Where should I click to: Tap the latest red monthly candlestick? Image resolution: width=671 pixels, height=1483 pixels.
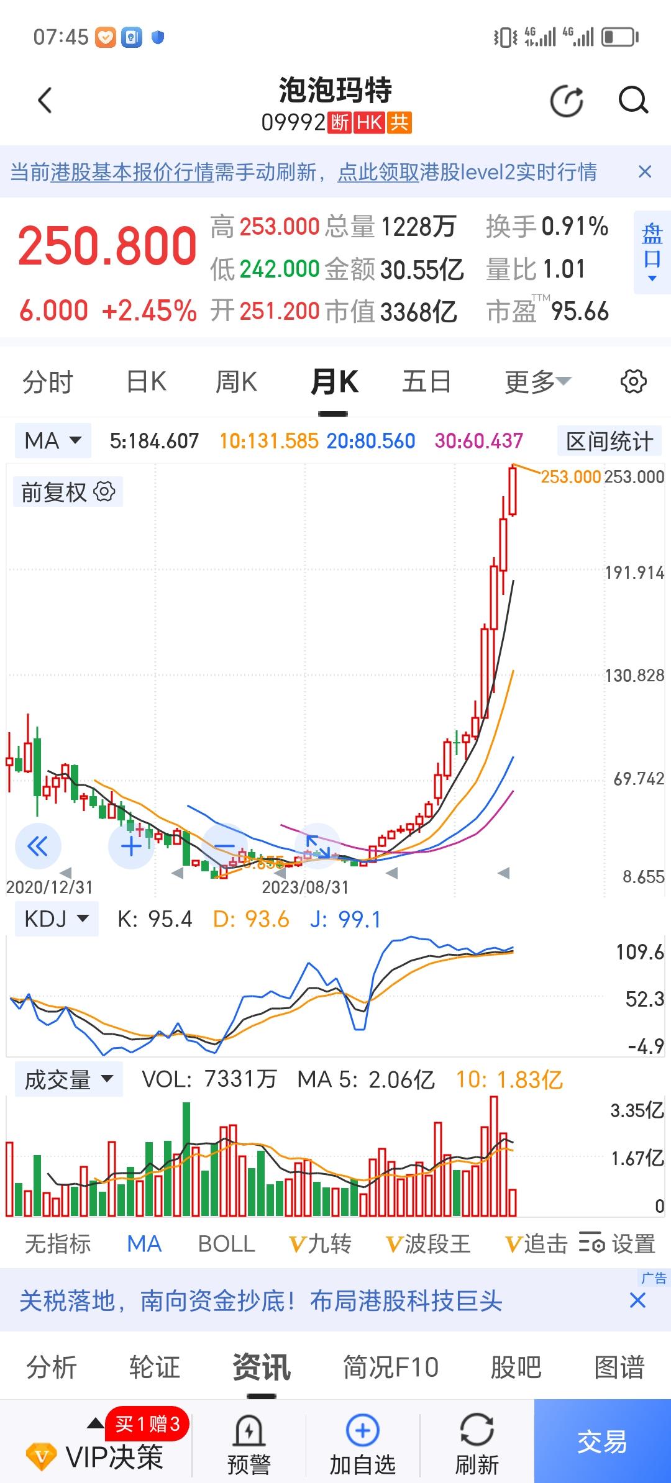pos(513,491)
